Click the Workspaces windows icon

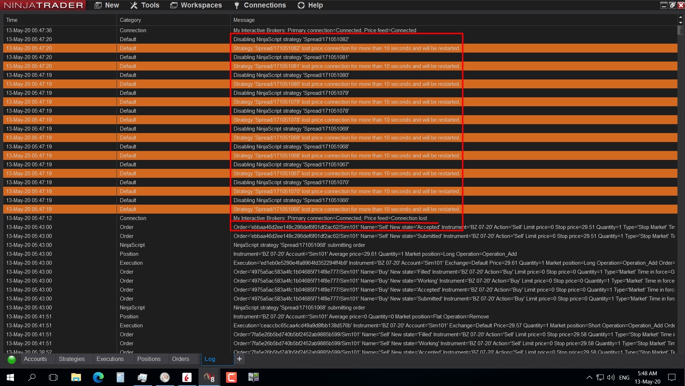point(174,5)
